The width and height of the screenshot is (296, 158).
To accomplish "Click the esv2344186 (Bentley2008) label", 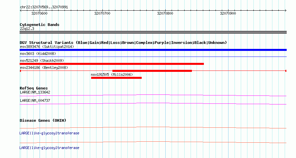I will 44,68.
